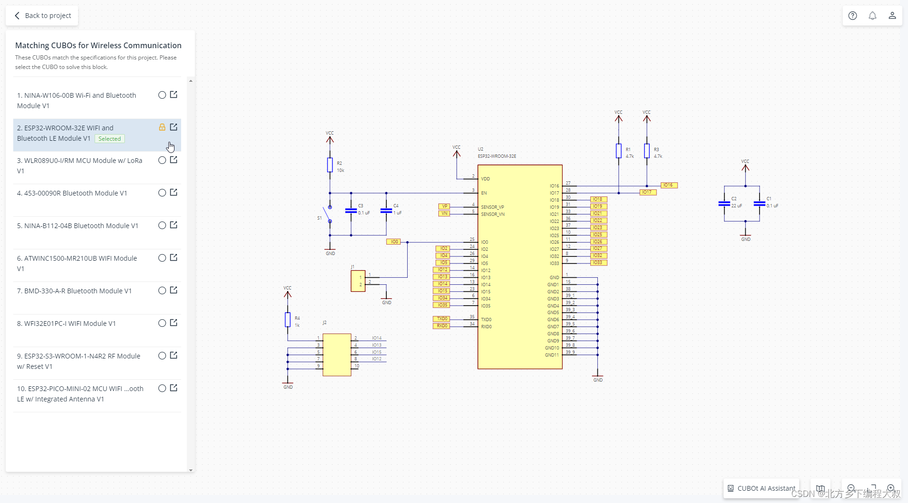
Task: Click the '6. ATWINC1500-MR210UB WIFI Module' text
Action: click(77, 258)
